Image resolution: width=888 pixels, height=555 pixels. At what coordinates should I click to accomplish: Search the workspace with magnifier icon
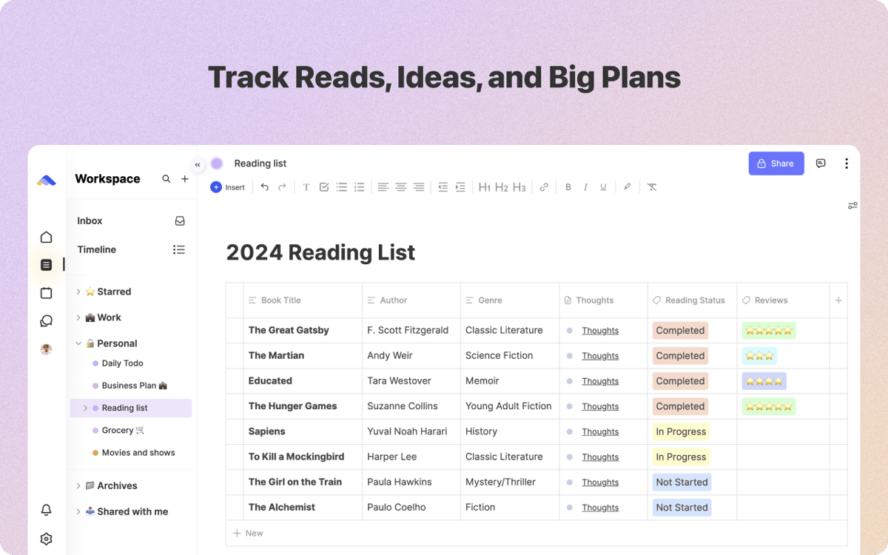(x=166, y=179)
